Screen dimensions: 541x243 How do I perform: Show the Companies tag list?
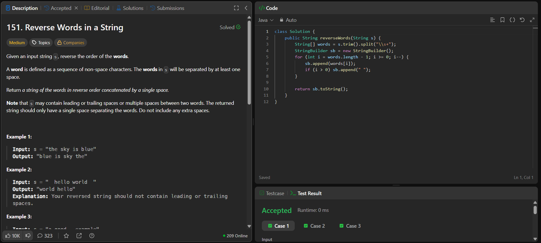coord(70,43)
